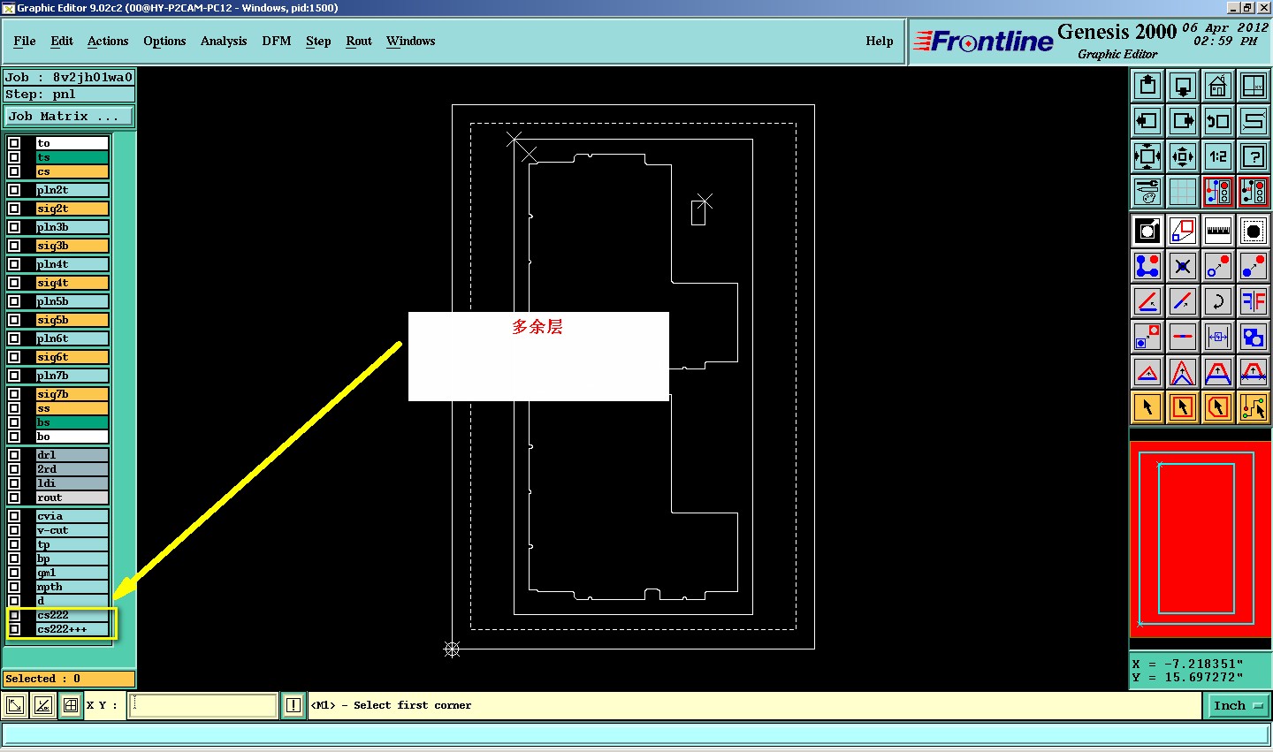Click the mirrored F flip icon
Screen dimensions: 1273x752
click(1254, 301)
